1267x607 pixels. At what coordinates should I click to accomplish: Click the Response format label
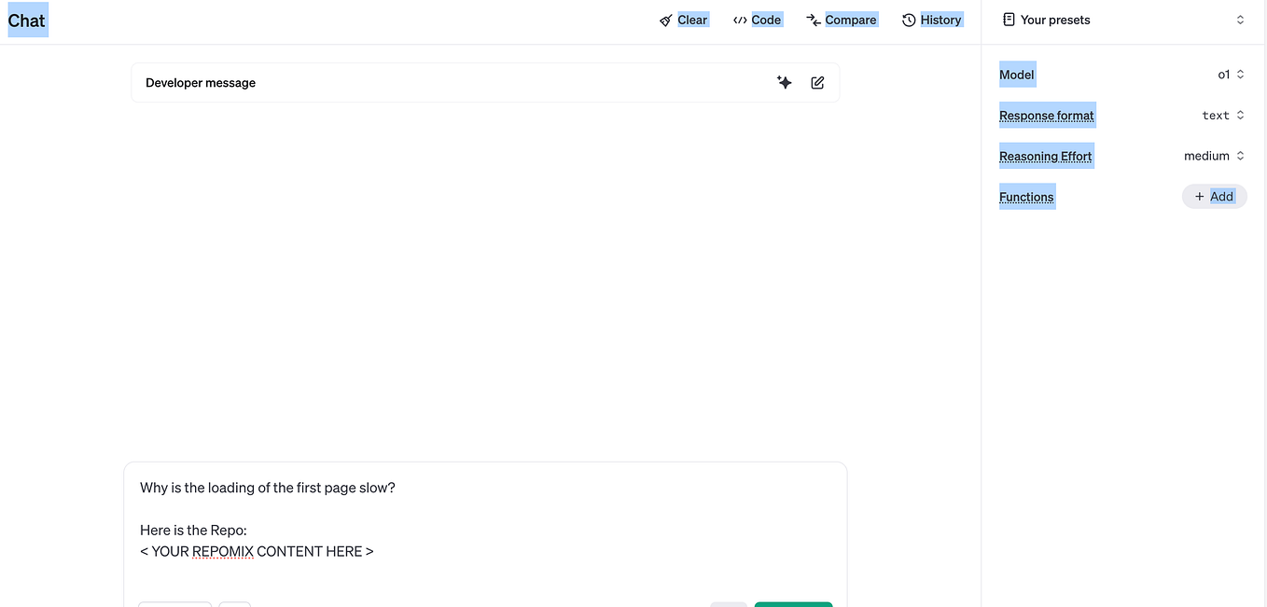(x=1047, y=116)
